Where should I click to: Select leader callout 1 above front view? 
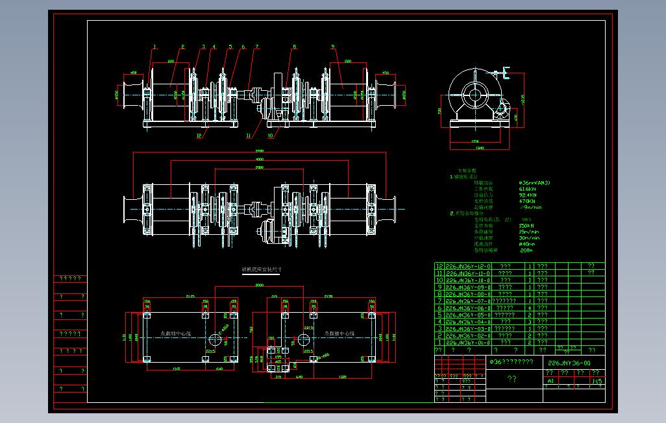point(155,47)
